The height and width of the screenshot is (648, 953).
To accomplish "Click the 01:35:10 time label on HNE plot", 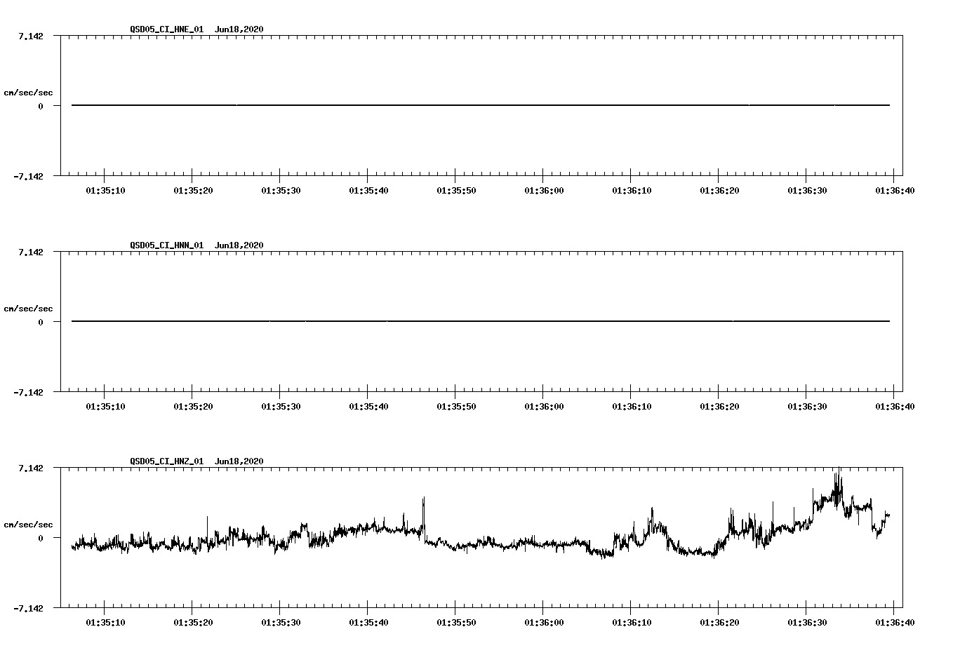I will click(105, 190).
